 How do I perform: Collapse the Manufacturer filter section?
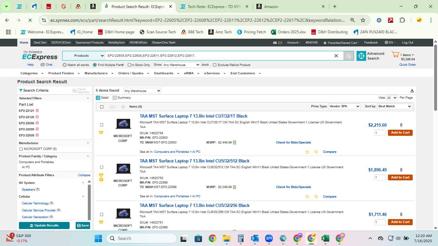pos(88,143)
